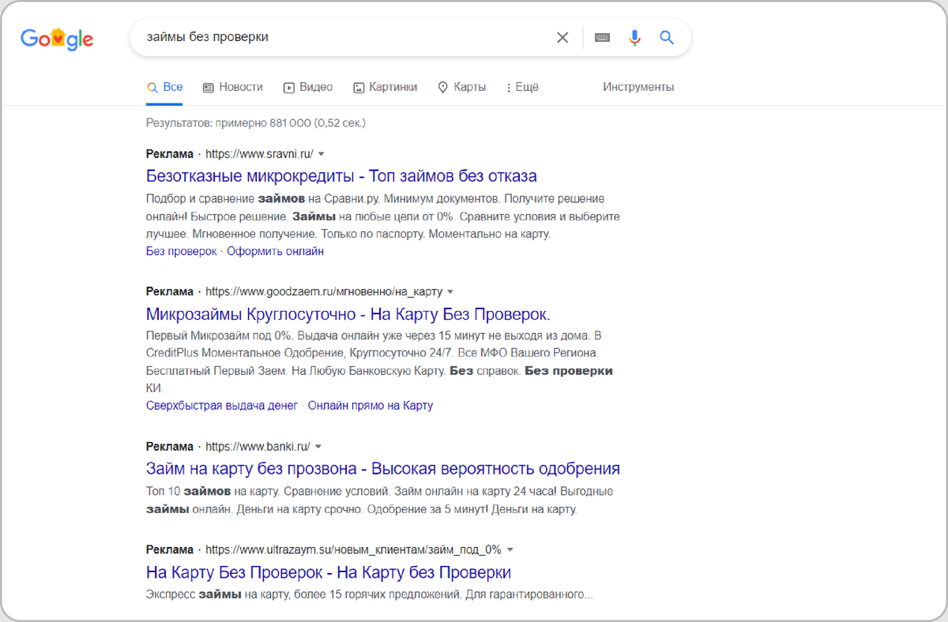Click the image icon beside Картинки
This screenshot has width=948, height=622.
click(359, 87)
